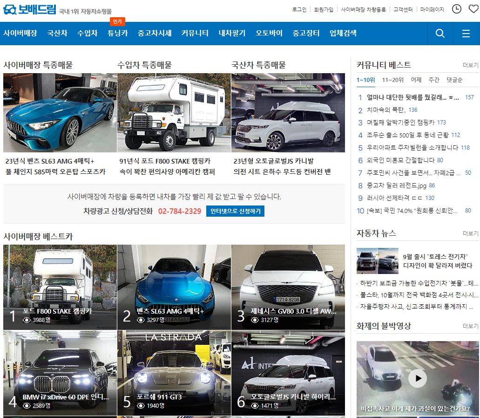
Task: Open community post 치마속의 폭탄
Action: (x=386, y=110)
